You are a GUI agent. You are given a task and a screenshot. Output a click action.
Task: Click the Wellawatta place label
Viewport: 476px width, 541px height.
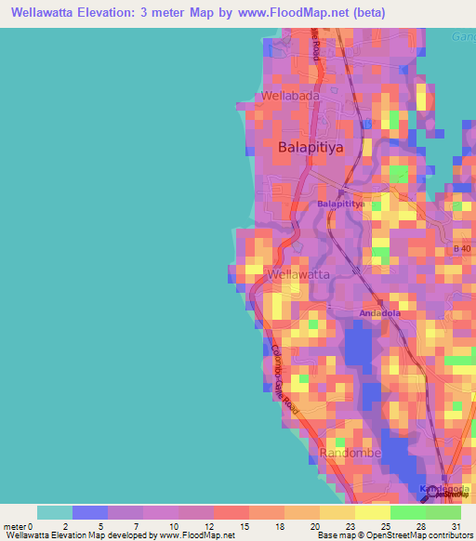(x=298, y=274)
